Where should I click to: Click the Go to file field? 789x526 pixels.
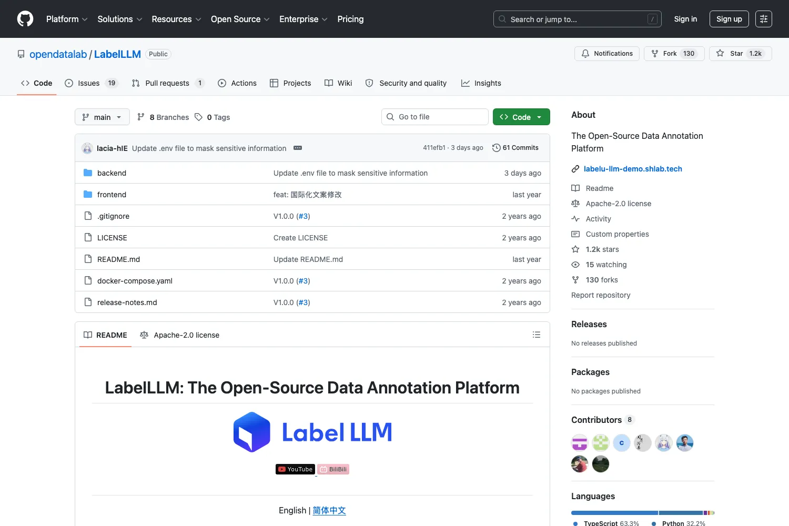435,117
